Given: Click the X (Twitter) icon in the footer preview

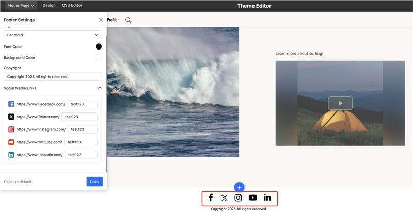Looking at the screenshot, I should coord(225,198).
